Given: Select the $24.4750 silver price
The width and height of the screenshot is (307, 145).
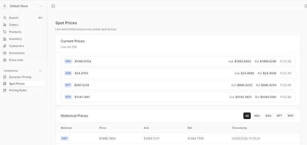Looking at the screenshot, I should coord(81,73).
